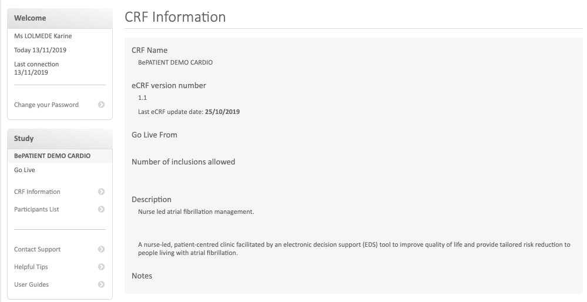Image resolution: width=587 pixels, height=302 pixels.
Task: Open the Contact Support link
Action: pyautogui.click(x=37, y=249)
